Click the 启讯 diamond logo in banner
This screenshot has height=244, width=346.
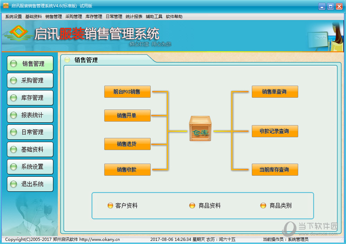(x=18, y=33)
